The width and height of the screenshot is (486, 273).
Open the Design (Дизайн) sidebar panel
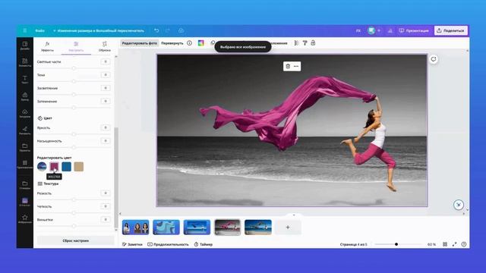(x=25, y=45)
